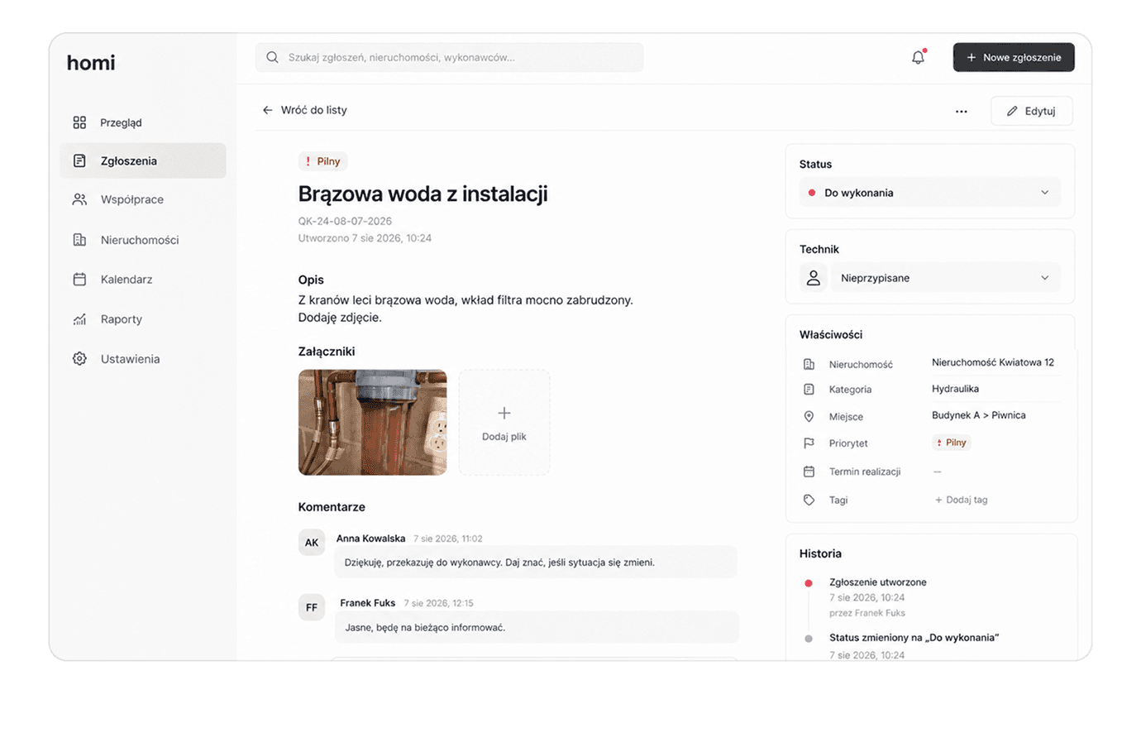Image resolution: width=1141 pixels, height=747 pixels.
Task: Click Franek Fuks's comment Jasne, będę na bieżąco
Action: [x=425, y=627]
